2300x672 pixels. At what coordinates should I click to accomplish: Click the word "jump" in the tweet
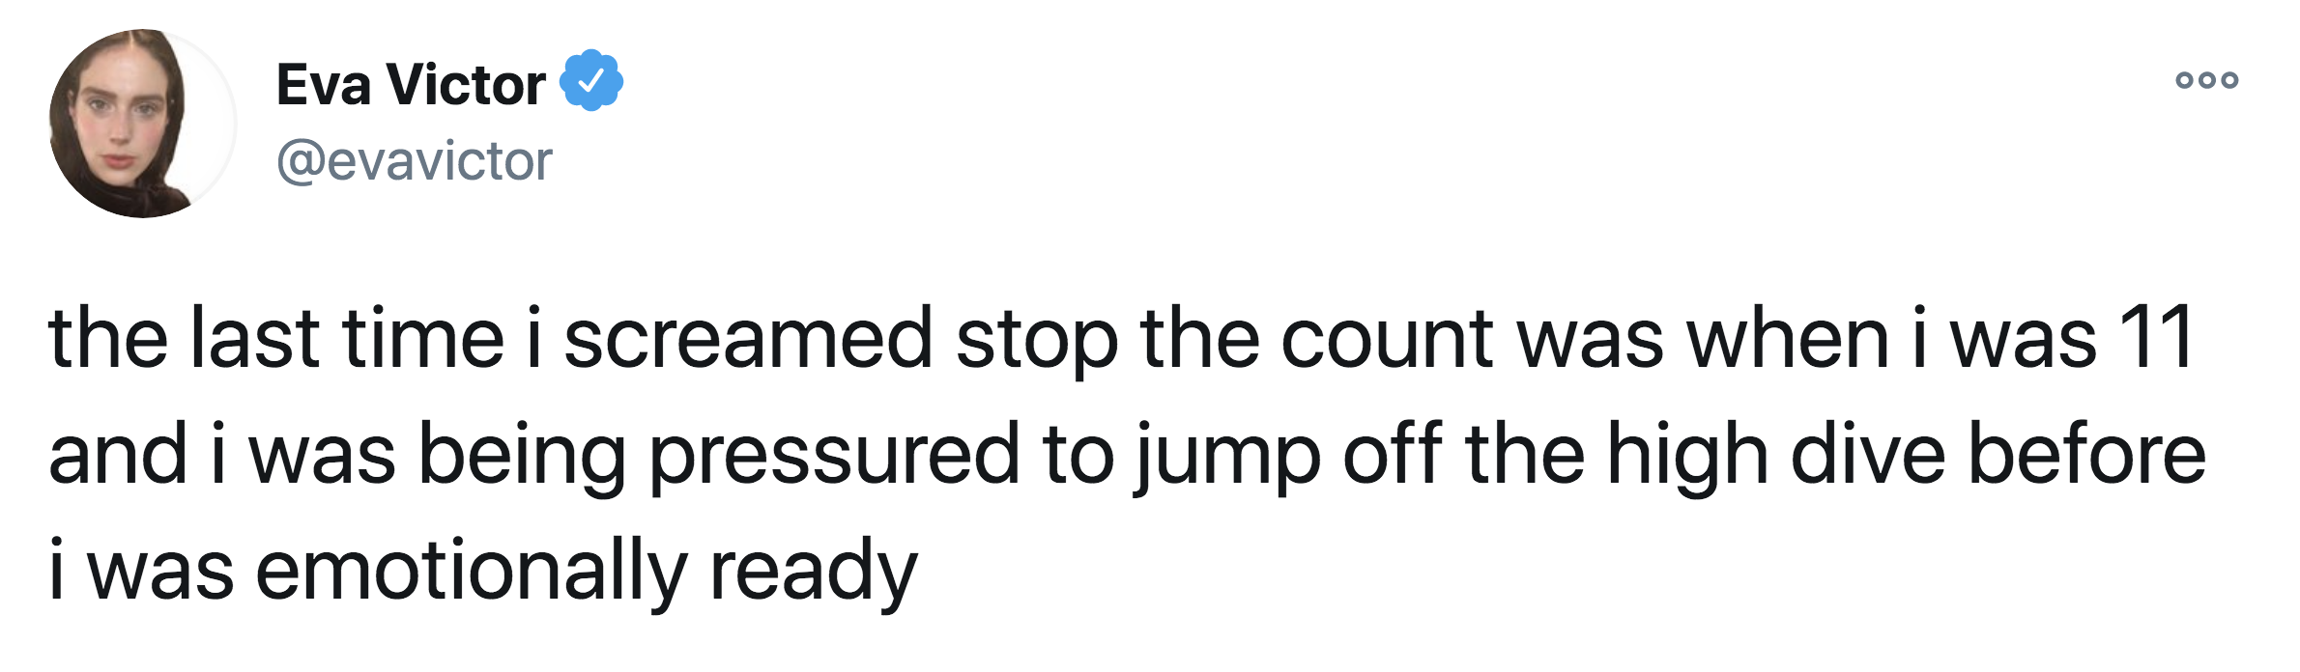[1226, 456]
